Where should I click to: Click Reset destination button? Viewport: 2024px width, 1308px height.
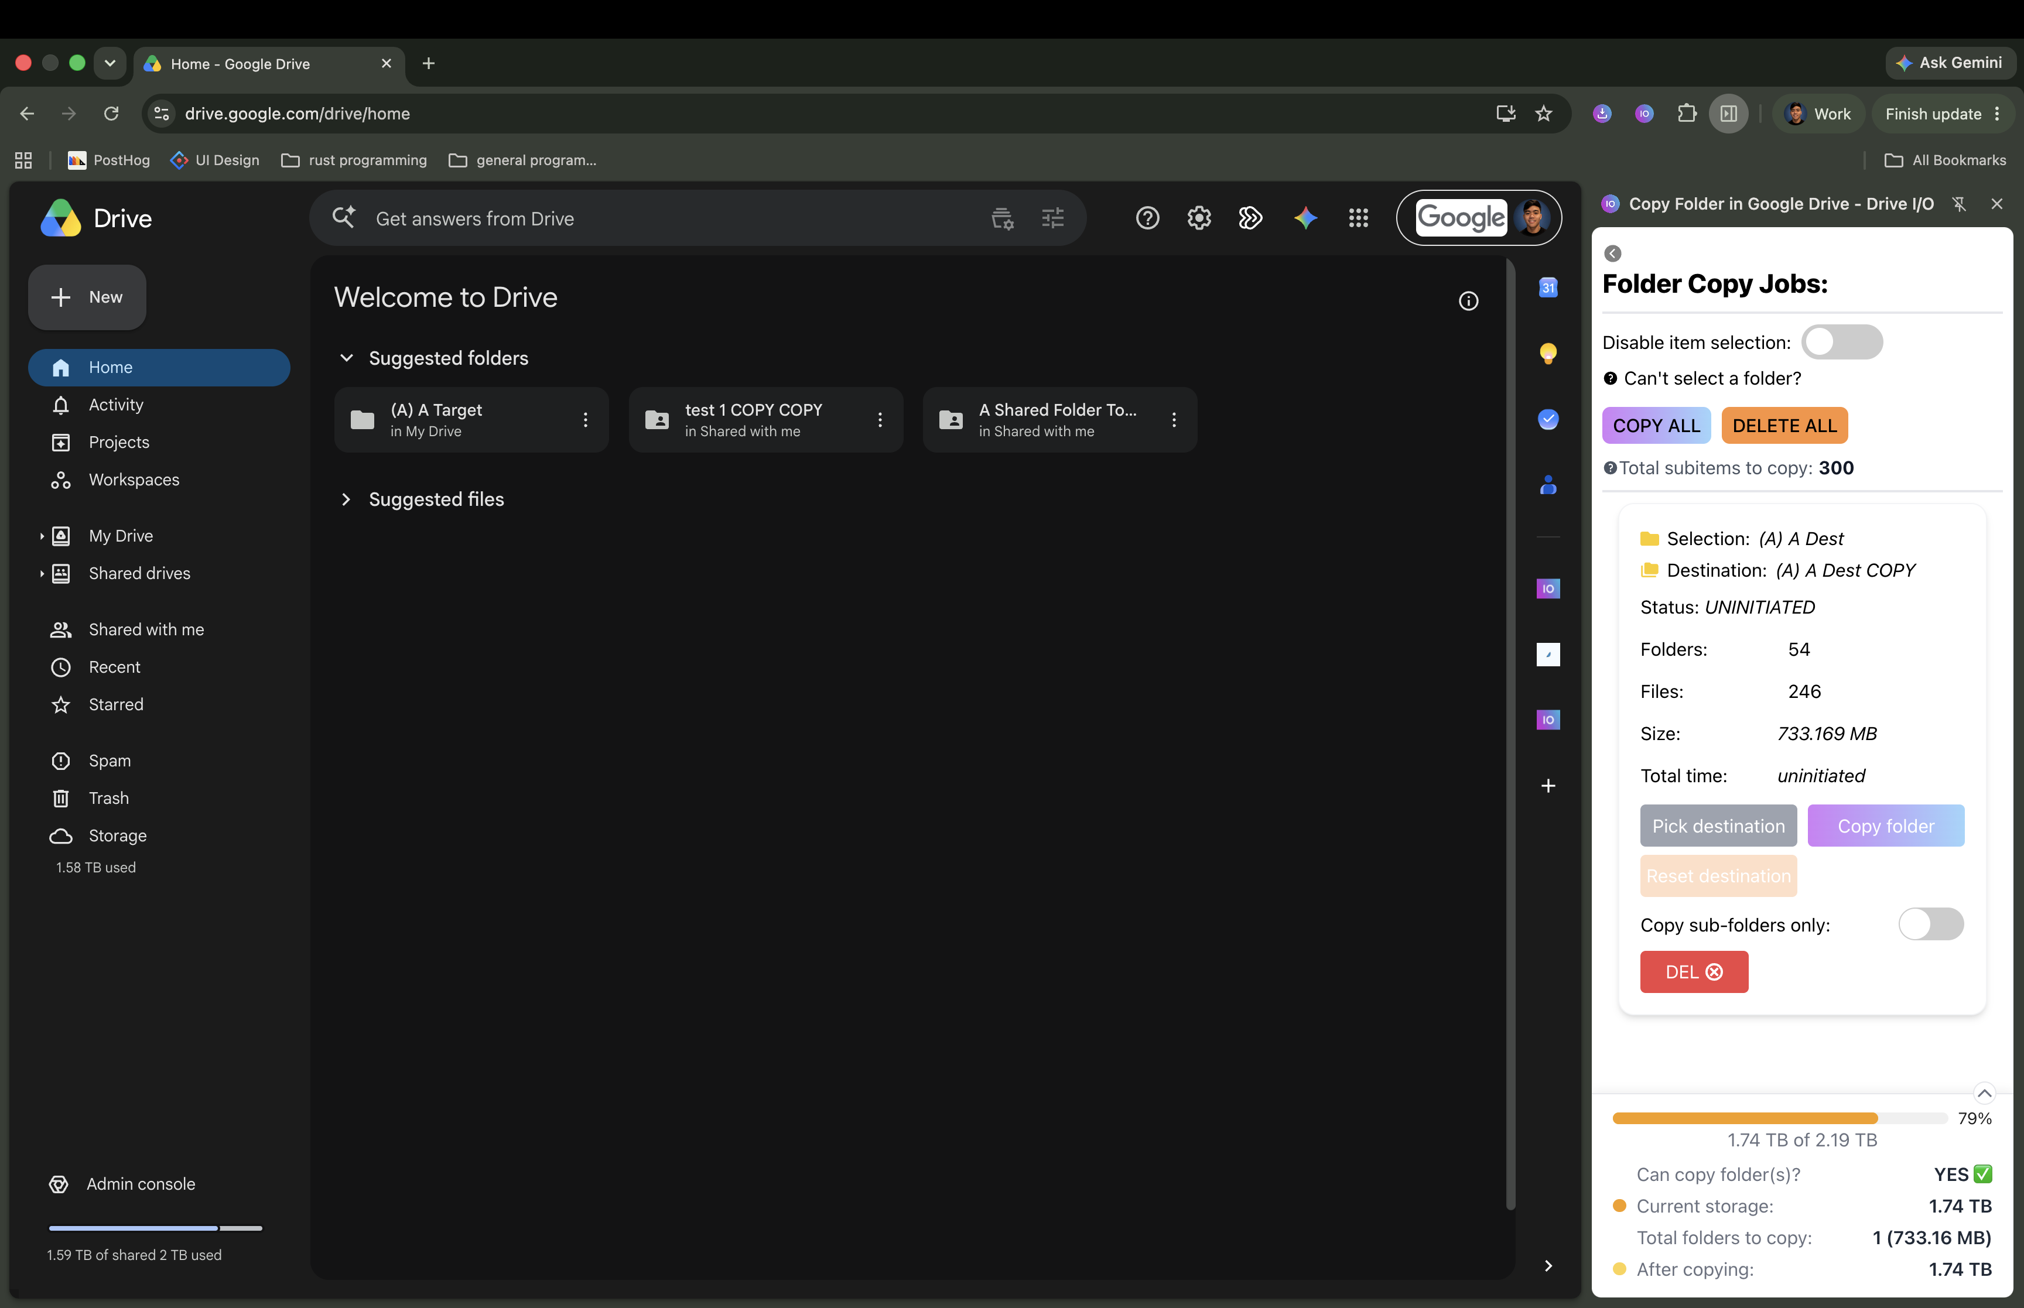pyautogui.click(x=1717, y=876)
